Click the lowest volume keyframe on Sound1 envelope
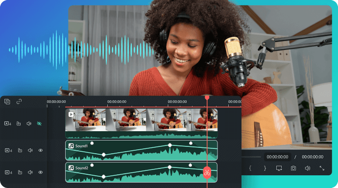The width and height of the screenshot is (338, 188). coord(104,155)
